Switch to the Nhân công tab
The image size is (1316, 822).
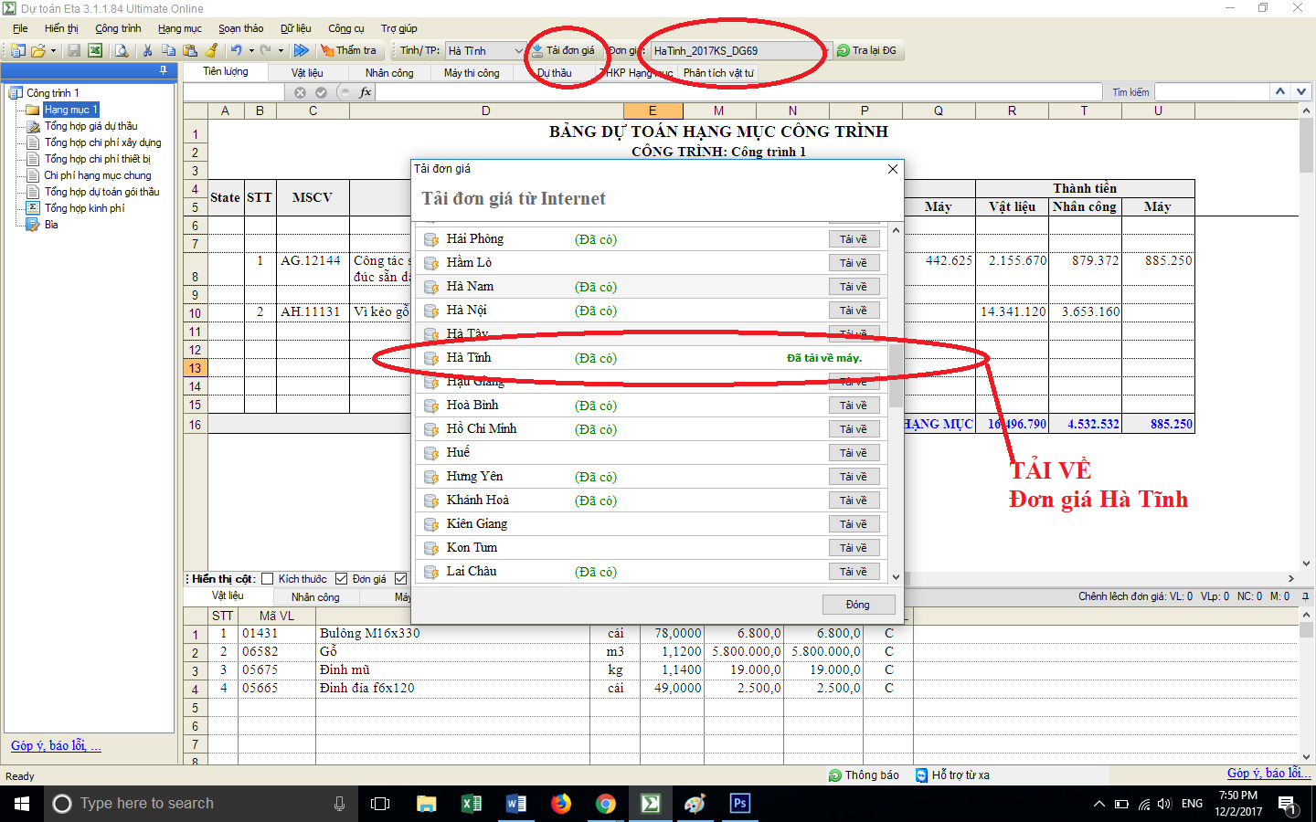click(389, 73)
